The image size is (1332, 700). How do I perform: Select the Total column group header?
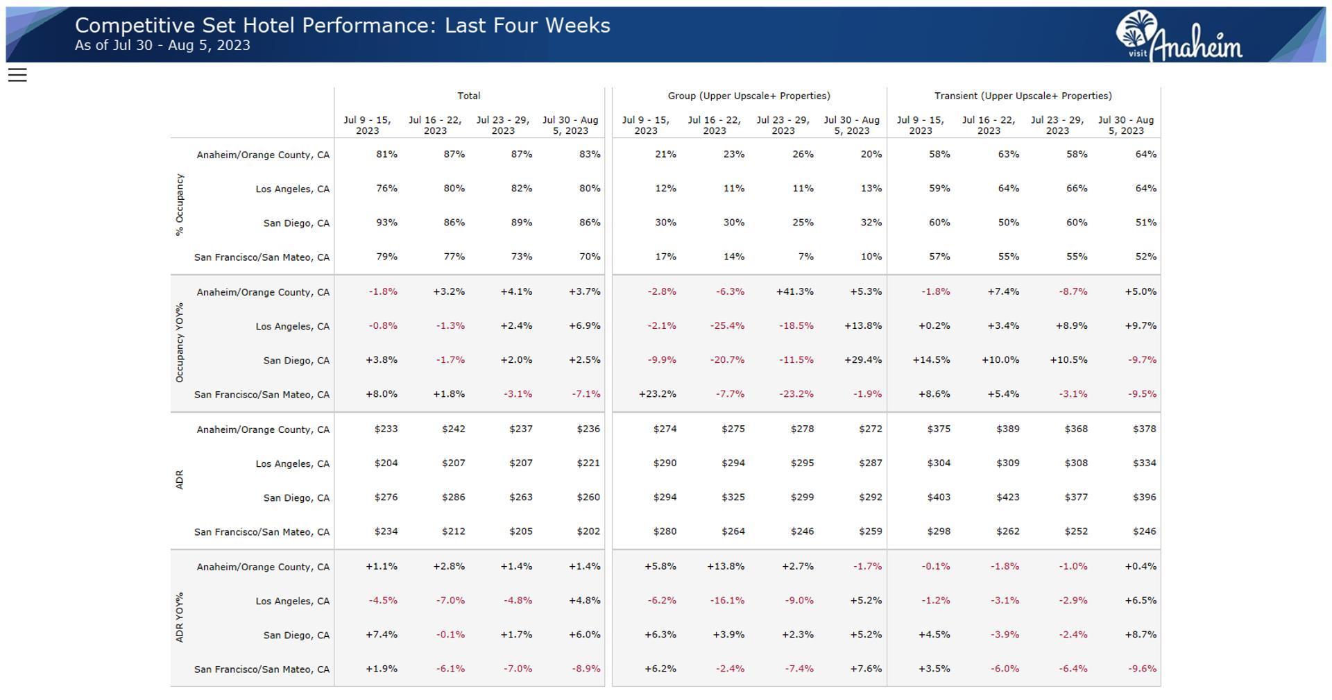(469, 96)
